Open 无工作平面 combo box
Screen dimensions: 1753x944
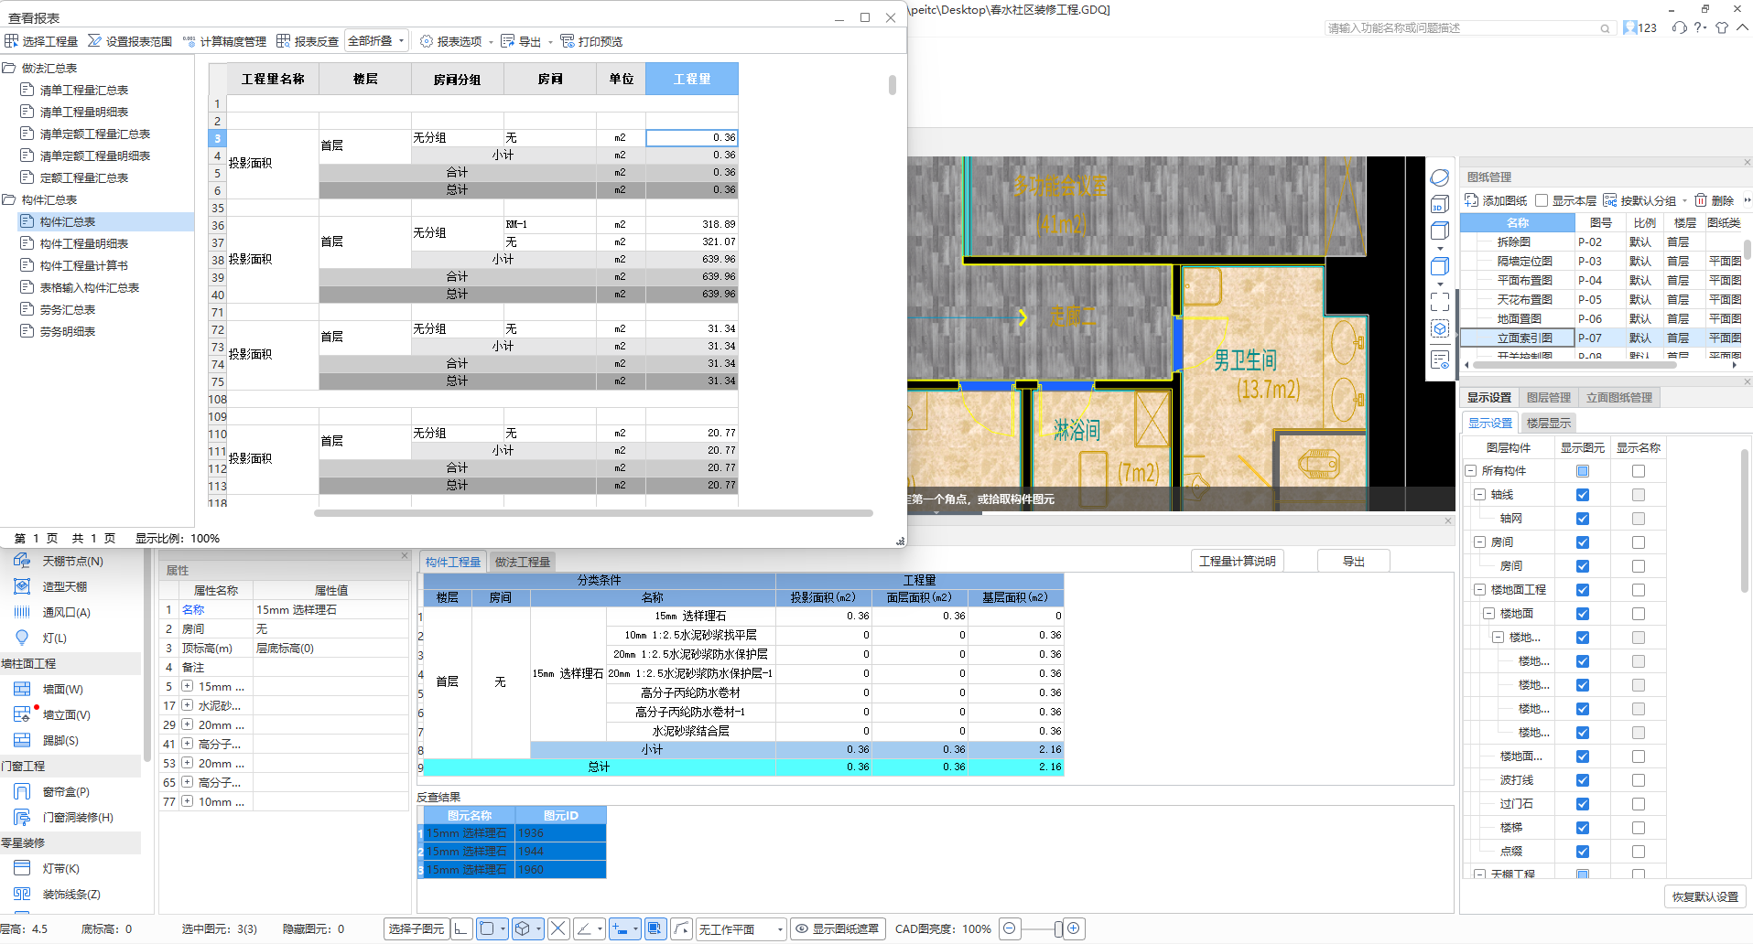tap(741, 928)
